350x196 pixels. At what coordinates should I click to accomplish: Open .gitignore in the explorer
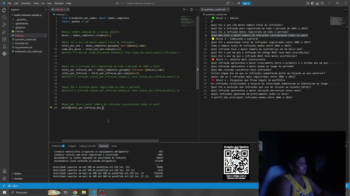click(x=20, y=27)
